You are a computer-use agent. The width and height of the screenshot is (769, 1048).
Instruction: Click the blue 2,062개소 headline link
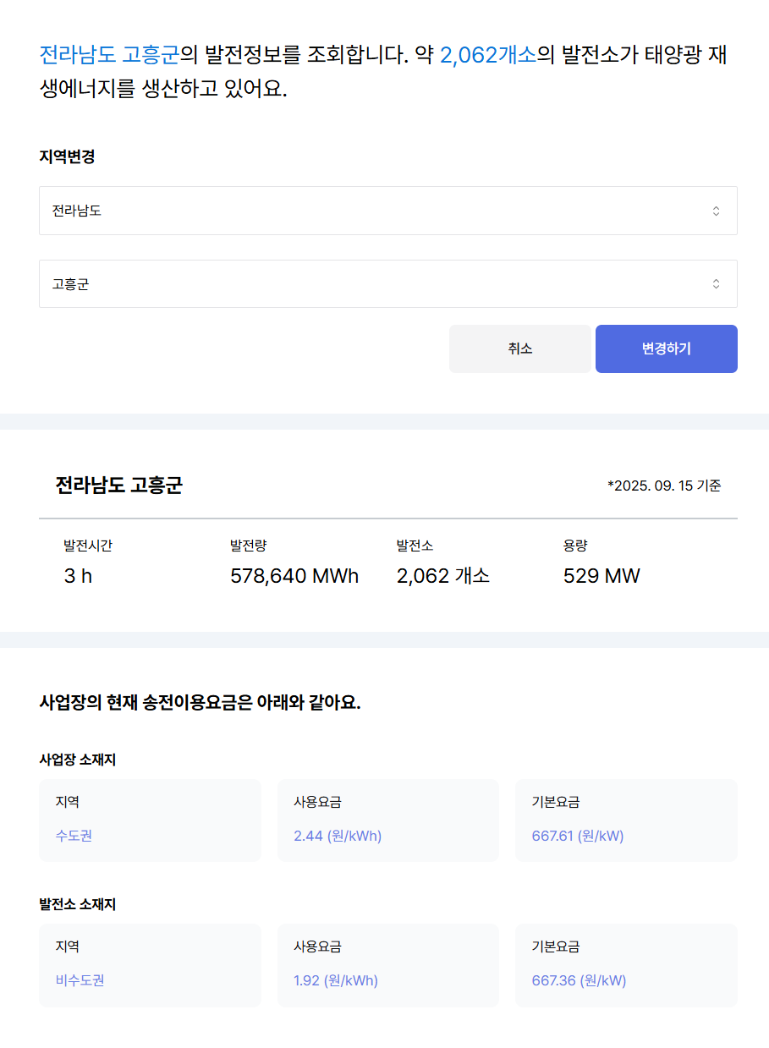tap(488, 56)
